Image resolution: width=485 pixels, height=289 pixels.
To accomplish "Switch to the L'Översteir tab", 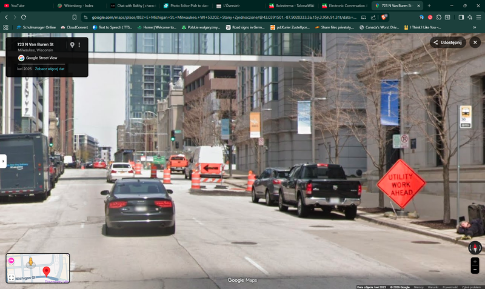I will (238, 5).
